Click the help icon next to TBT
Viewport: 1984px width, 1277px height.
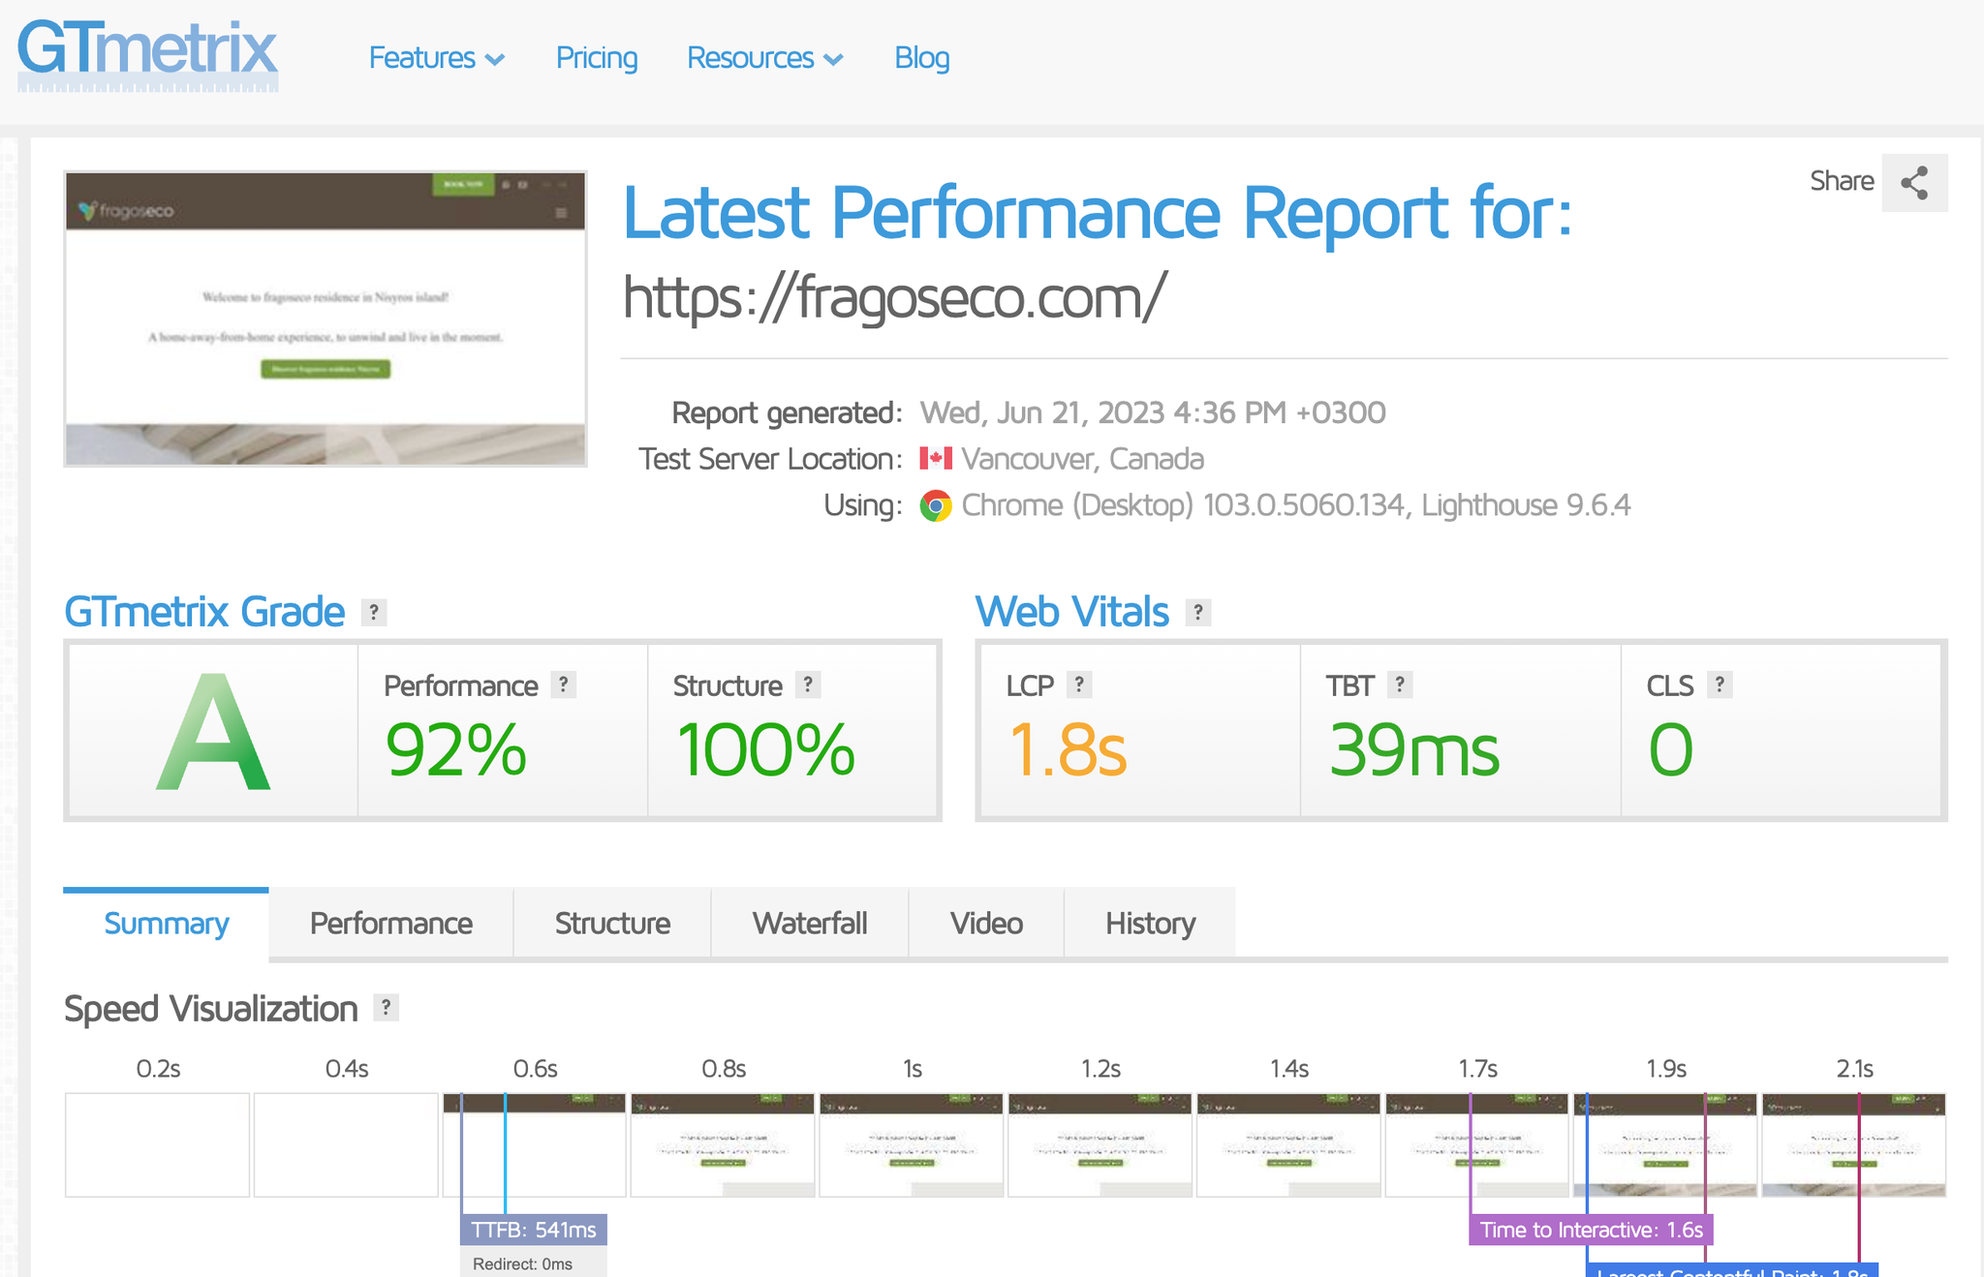[1400, 684]
